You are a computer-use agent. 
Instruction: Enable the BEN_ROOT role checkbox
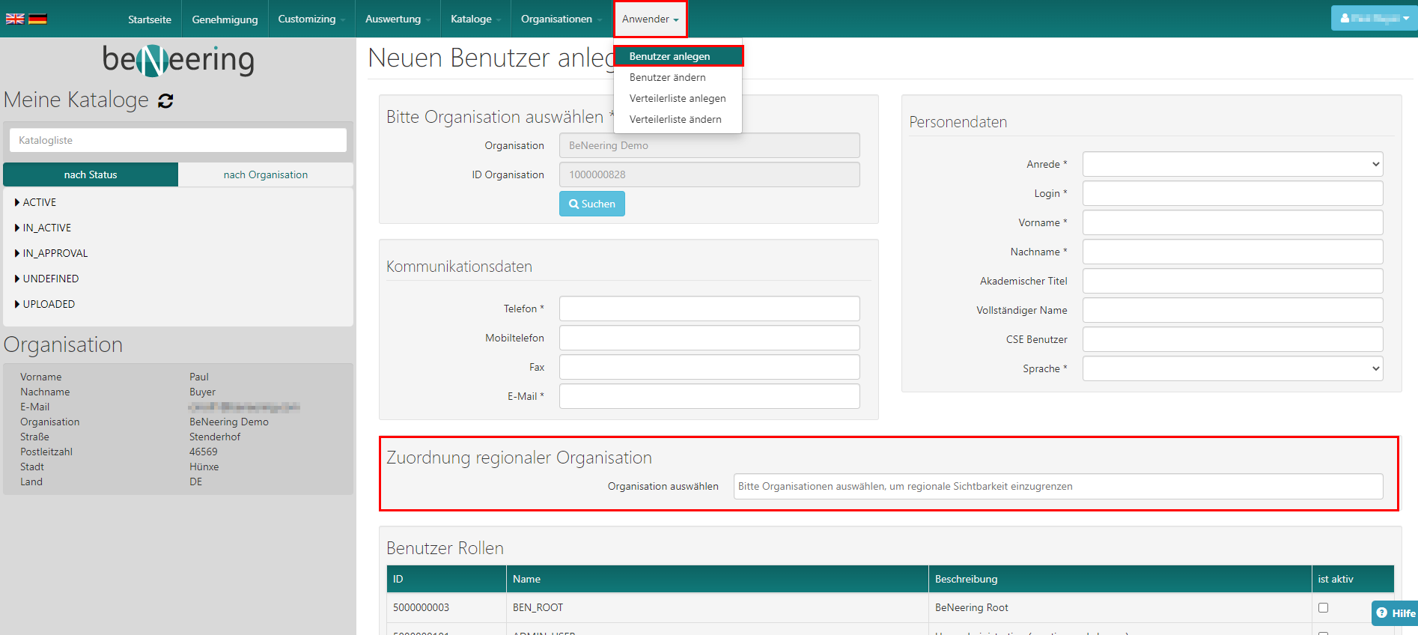tap(1323, 607)
